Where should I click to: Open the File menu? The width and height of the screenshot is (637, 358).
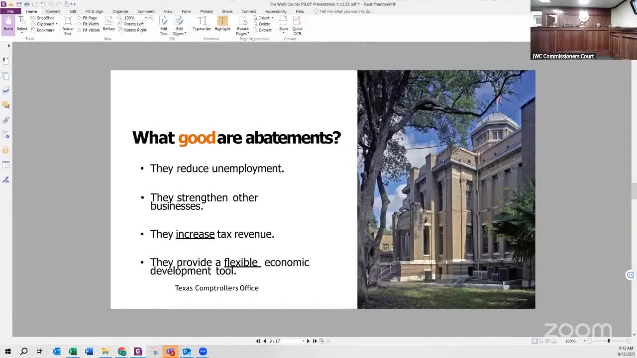coord(10,11)
